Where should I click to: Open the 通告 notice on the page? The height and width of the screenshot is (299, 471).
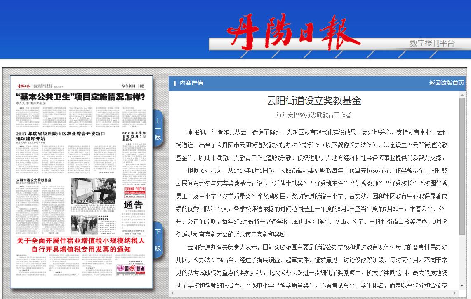click(x=133, y=205)
